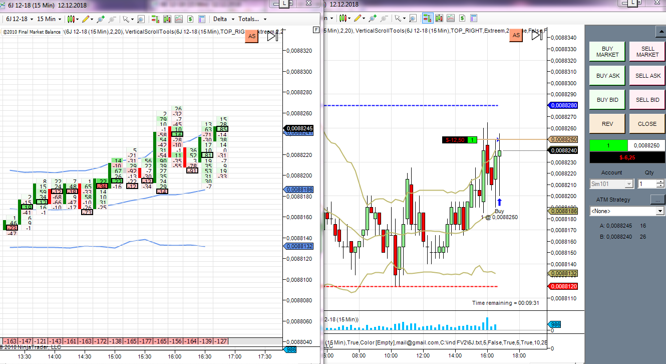Screen dimensions: 666x364
Task: Reverse position with REV button
Action: [607, 124]
